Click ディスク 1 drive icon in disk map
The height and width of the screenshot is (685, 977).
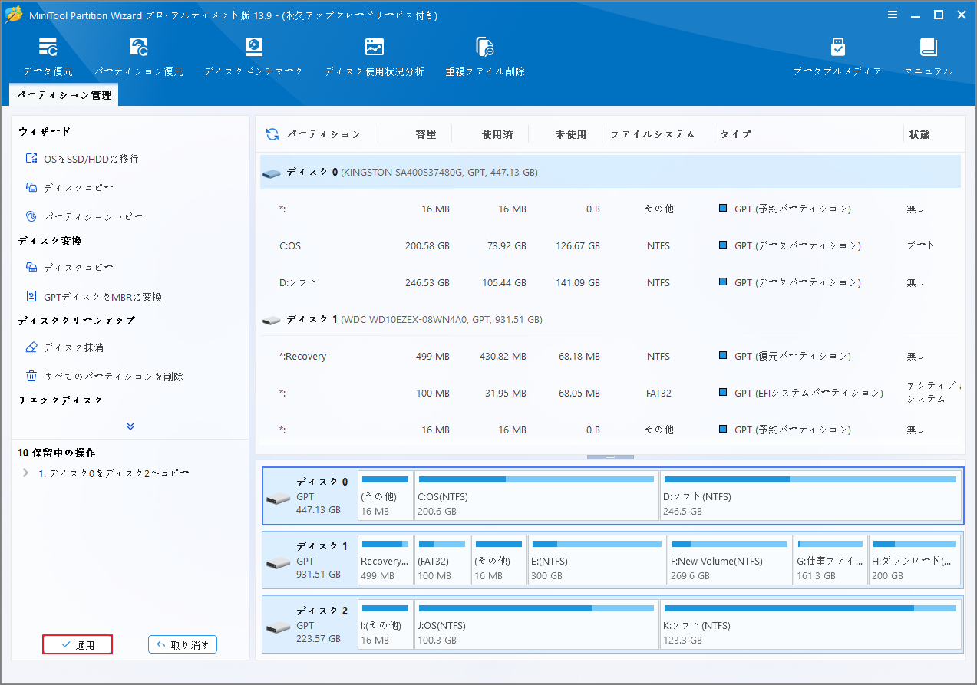[x=278, y=564]
